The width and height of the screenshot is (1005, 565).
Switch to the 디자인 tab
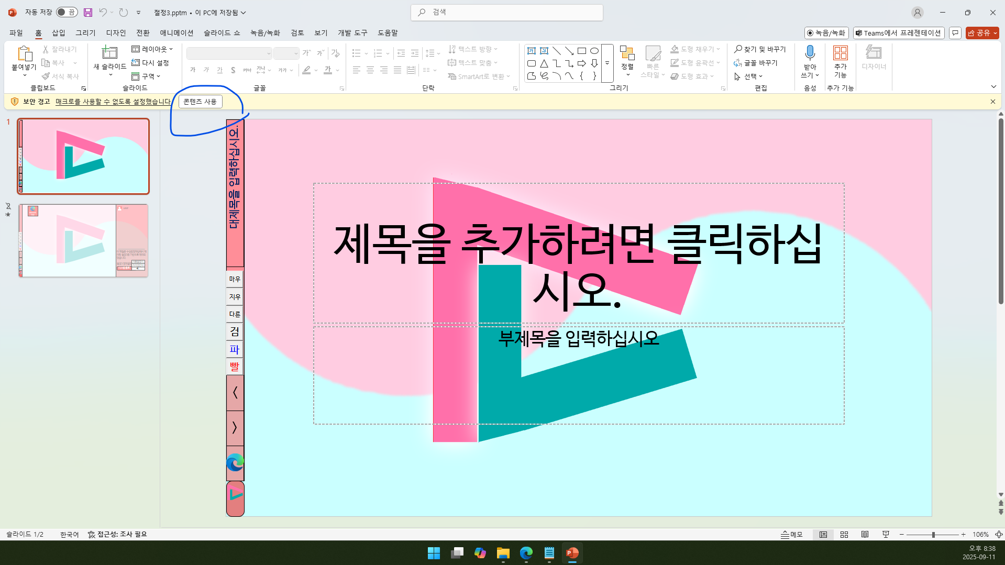point(116,33)
